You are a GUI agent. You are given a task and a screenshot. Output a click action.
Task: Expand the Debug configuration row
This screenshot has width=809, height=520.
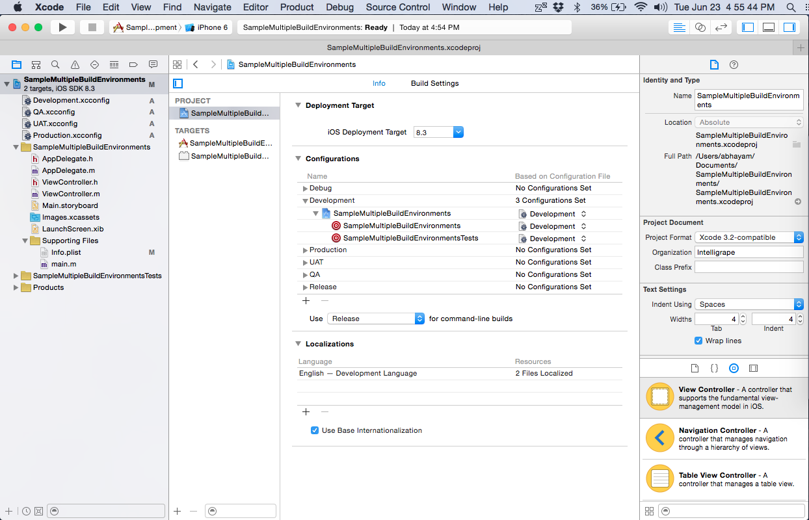click(x=305, y=188)
